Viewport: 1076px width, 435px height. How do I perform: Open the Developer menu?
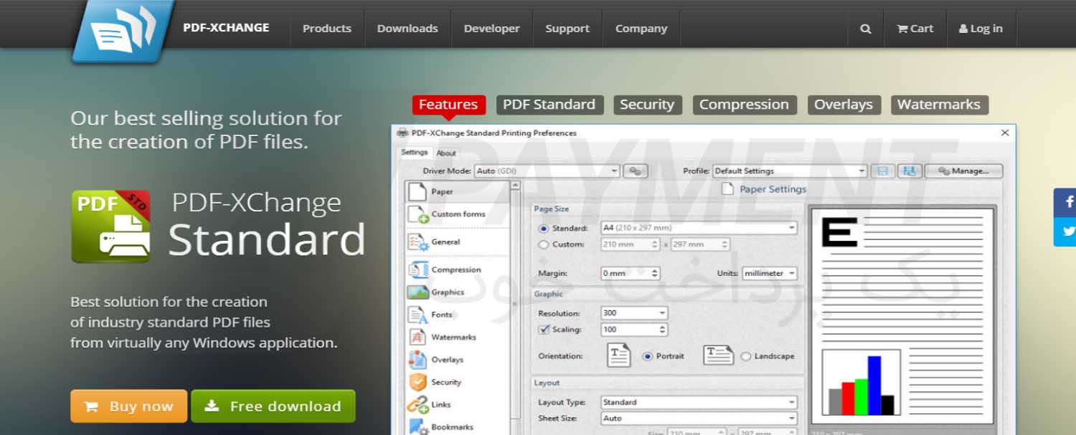[x=491, y=29]
